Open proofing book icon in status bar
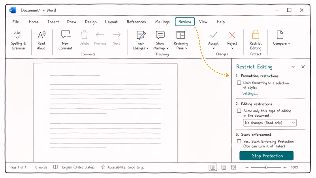 pyautogui.click(x=55, y=167)
